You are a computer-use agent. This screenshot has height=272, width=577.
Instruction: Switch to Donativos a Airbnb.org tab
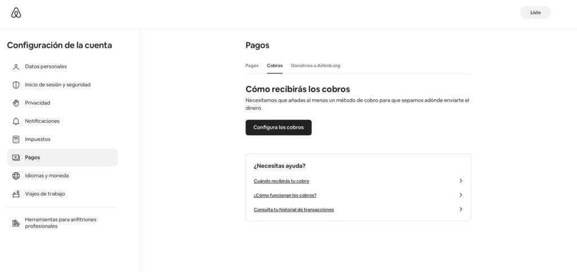[x=316, y=66]
